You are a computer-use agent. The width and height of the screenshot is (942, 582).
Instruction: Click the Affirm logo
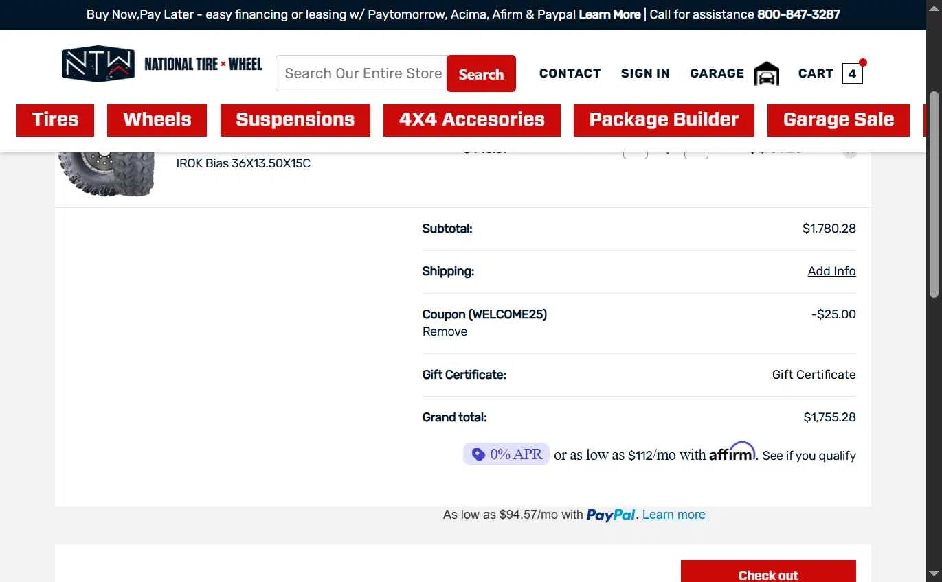(732, 452)
